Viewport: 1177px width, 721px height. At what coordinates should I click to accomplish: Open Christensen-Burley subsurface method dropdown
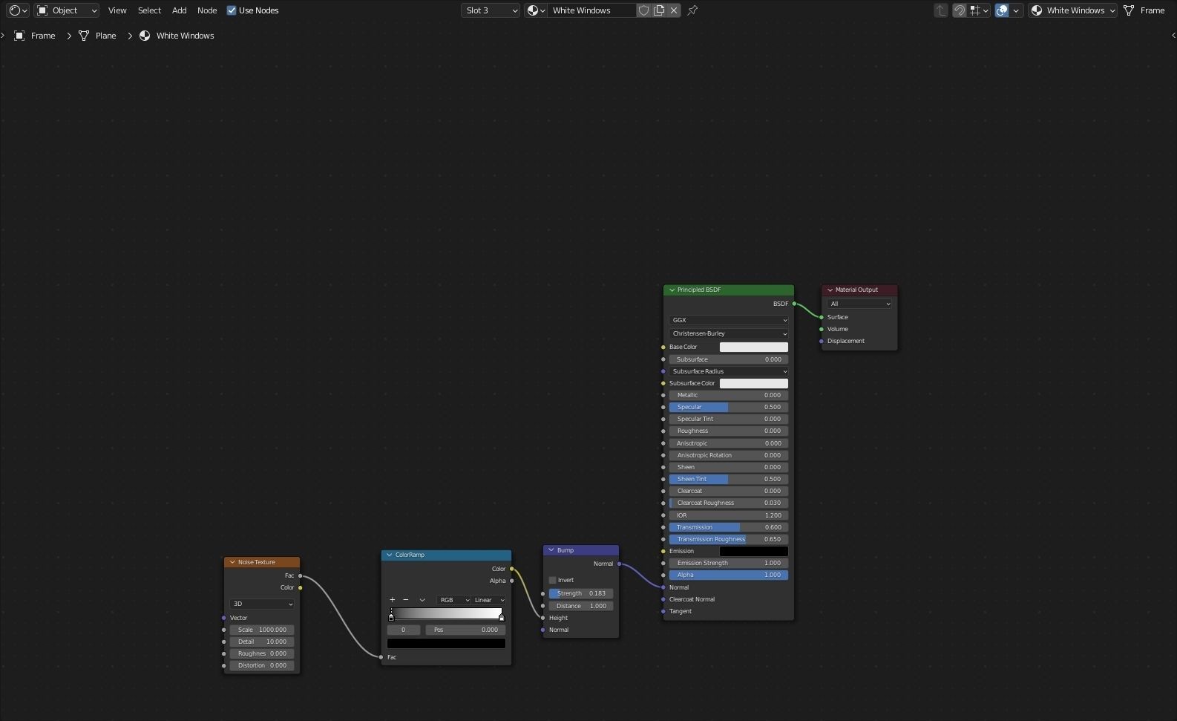click(729, 333)
